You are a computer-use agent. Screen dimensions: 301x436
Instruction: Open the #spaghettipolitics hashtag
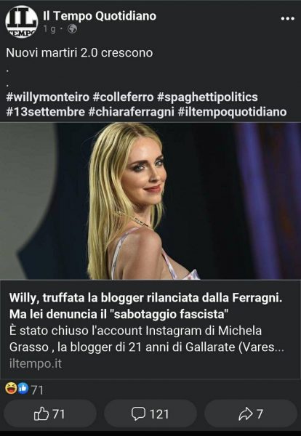(207, 97)
